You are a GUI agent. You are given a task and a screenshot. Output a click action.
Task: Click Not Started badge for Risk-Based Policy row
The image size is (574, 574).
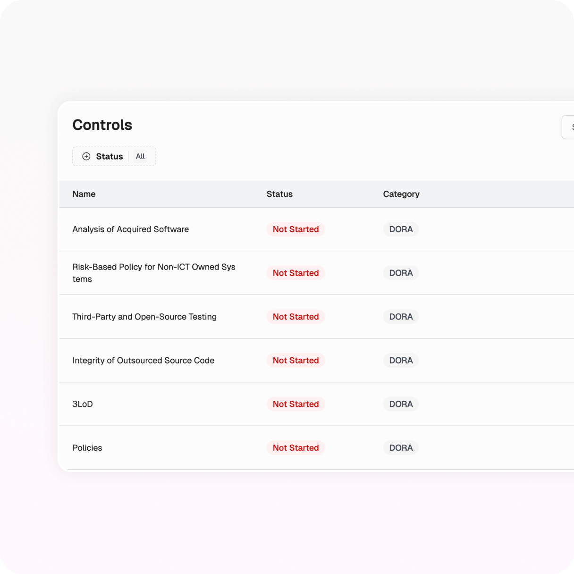(295, 273)
